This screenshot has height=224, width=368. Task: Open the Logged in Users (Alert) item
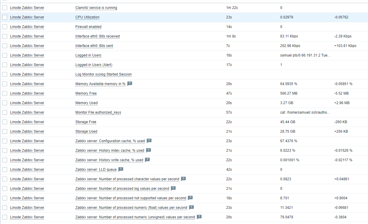[x=94, y=65]
